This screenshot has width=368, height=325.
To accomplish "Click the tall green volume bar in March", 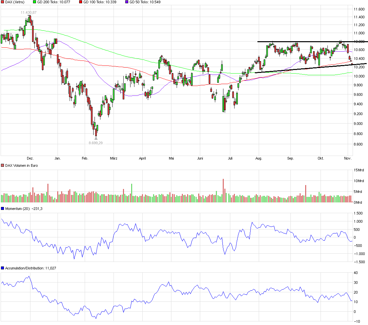I will [132, 193].
